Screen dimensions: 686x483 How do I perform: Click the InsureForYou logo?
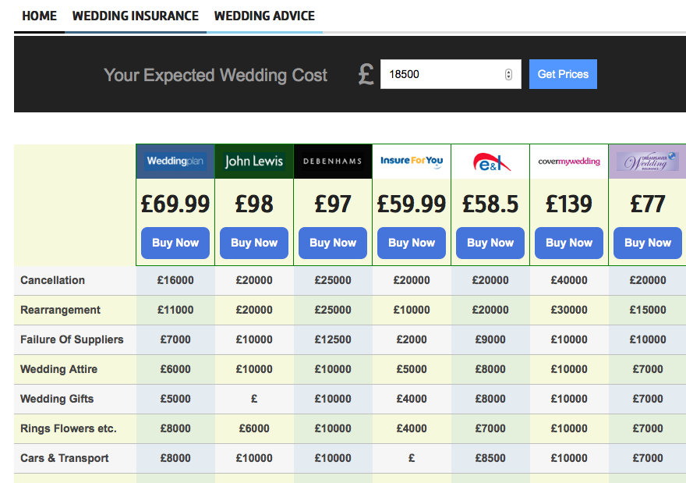(412, 162)
